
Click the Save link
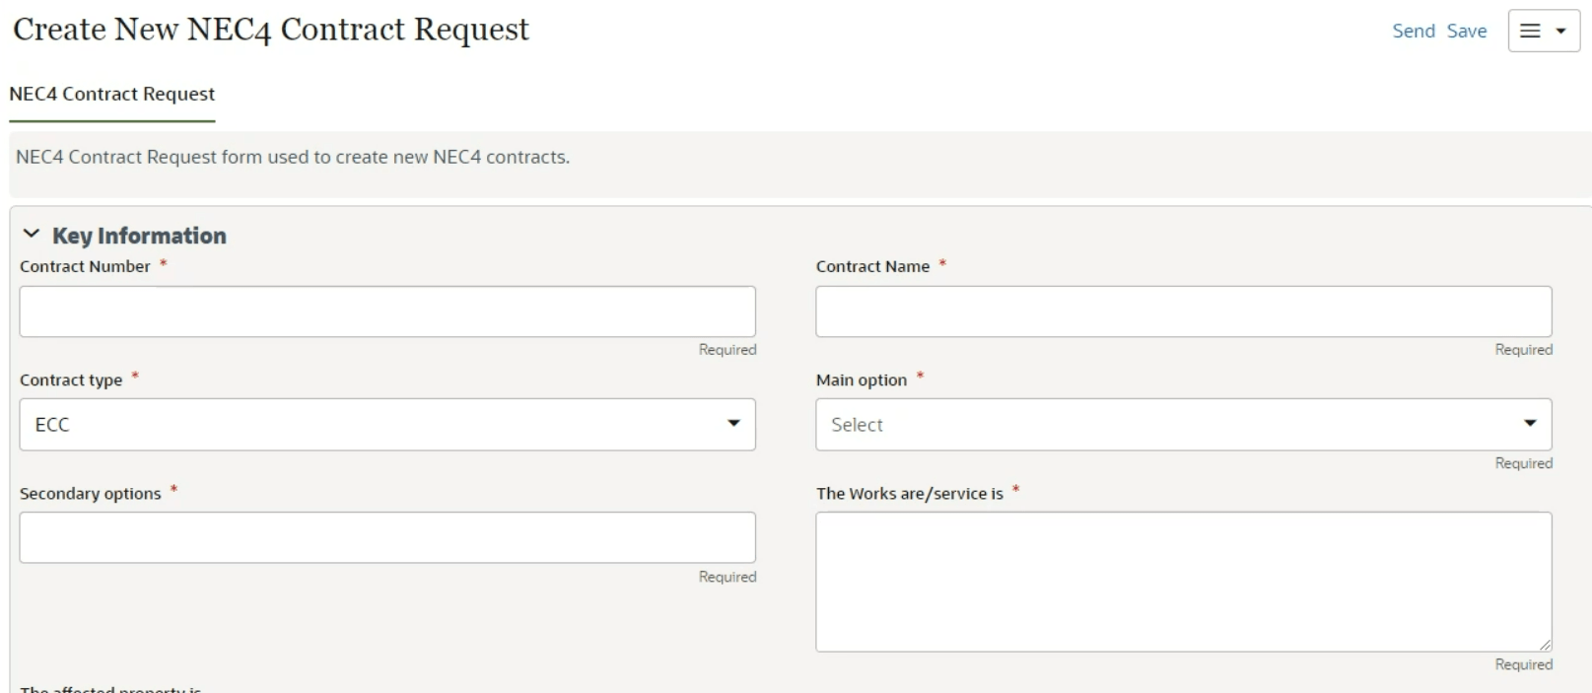(x=1466, y=31)
